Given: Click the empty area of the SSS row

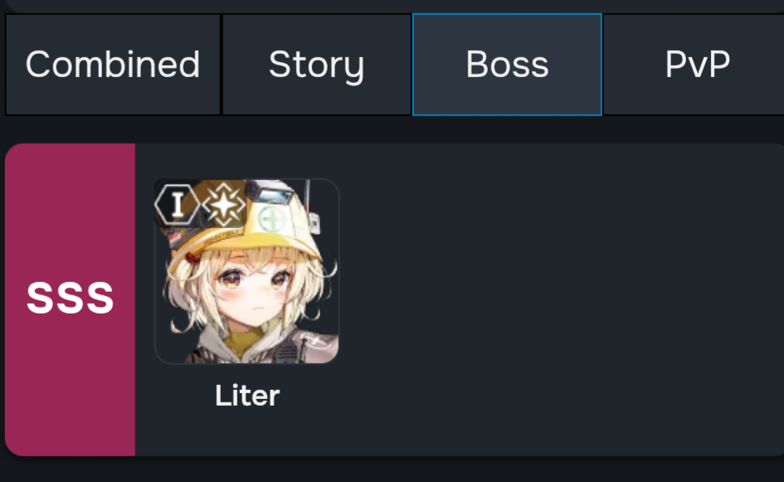Looking at the screenshot, I should (x=560, y=300).
